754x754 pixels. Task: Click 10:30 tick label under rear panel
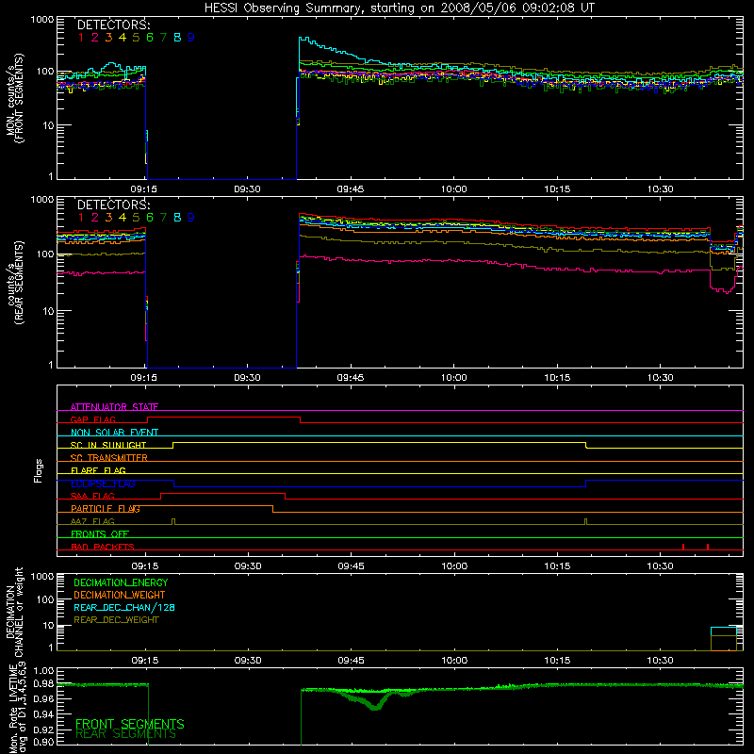pyautogui.click(x=661, y=378)
